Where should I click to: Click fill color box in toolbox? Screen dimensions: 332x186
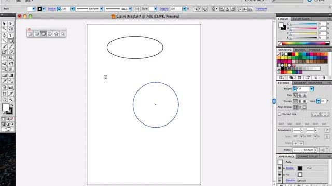(6, 107)
